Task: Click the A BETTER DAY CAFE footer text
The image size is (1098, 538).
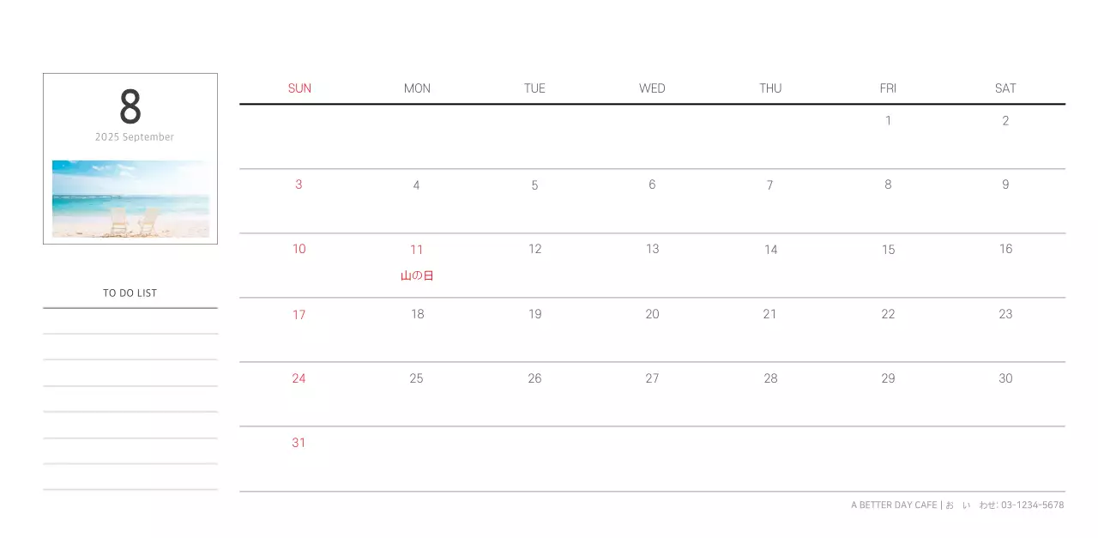Action: click(x=894, y=505)
